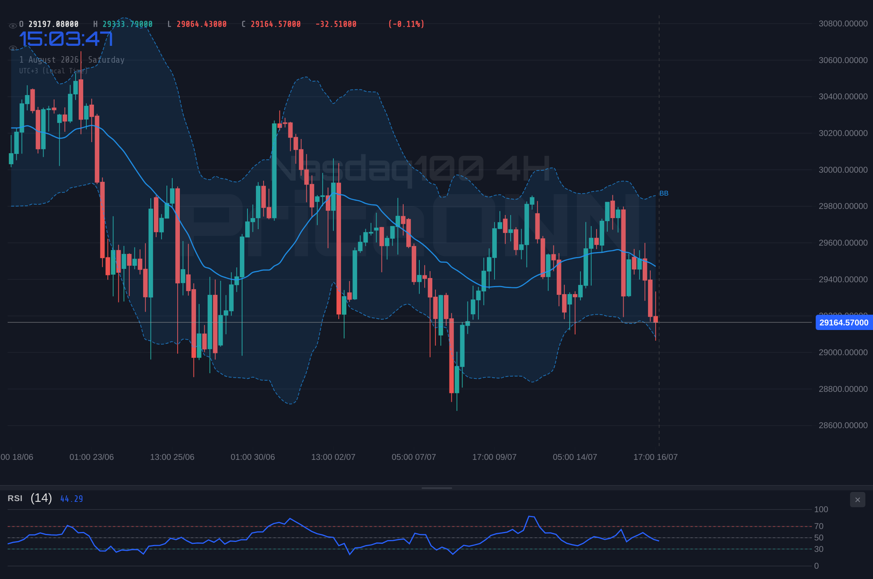The height and width of the screenshot is (579, 873).
Task: Click the RSI reading 44.29
Action: click(x=71, y=499)
